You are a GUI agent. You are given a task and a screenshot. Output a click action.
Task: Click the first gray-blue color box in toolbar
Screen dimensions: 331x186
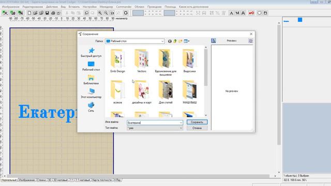(x=138, y=13)
